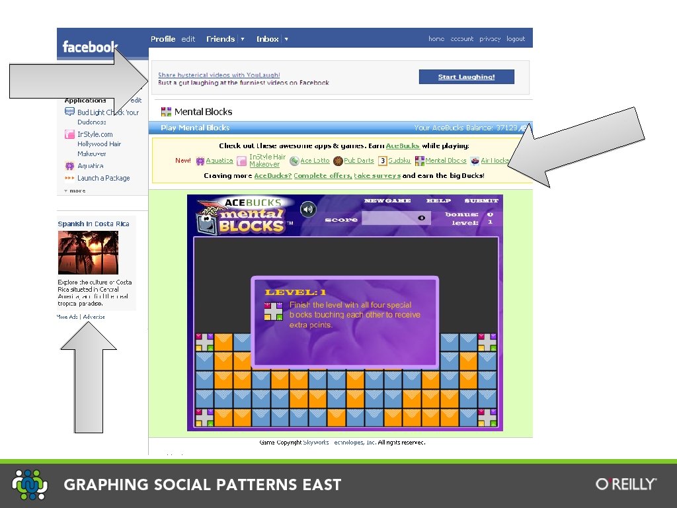Viewport: 677px width, 508px height.
Task: Open the Profile menu item
Action: coord(163,39)
